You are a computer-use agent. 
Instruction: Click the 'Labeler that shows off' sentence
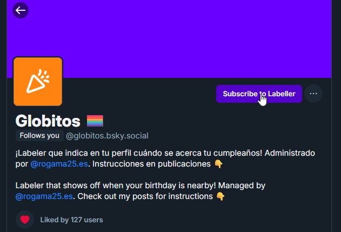[x=65, y=185]
